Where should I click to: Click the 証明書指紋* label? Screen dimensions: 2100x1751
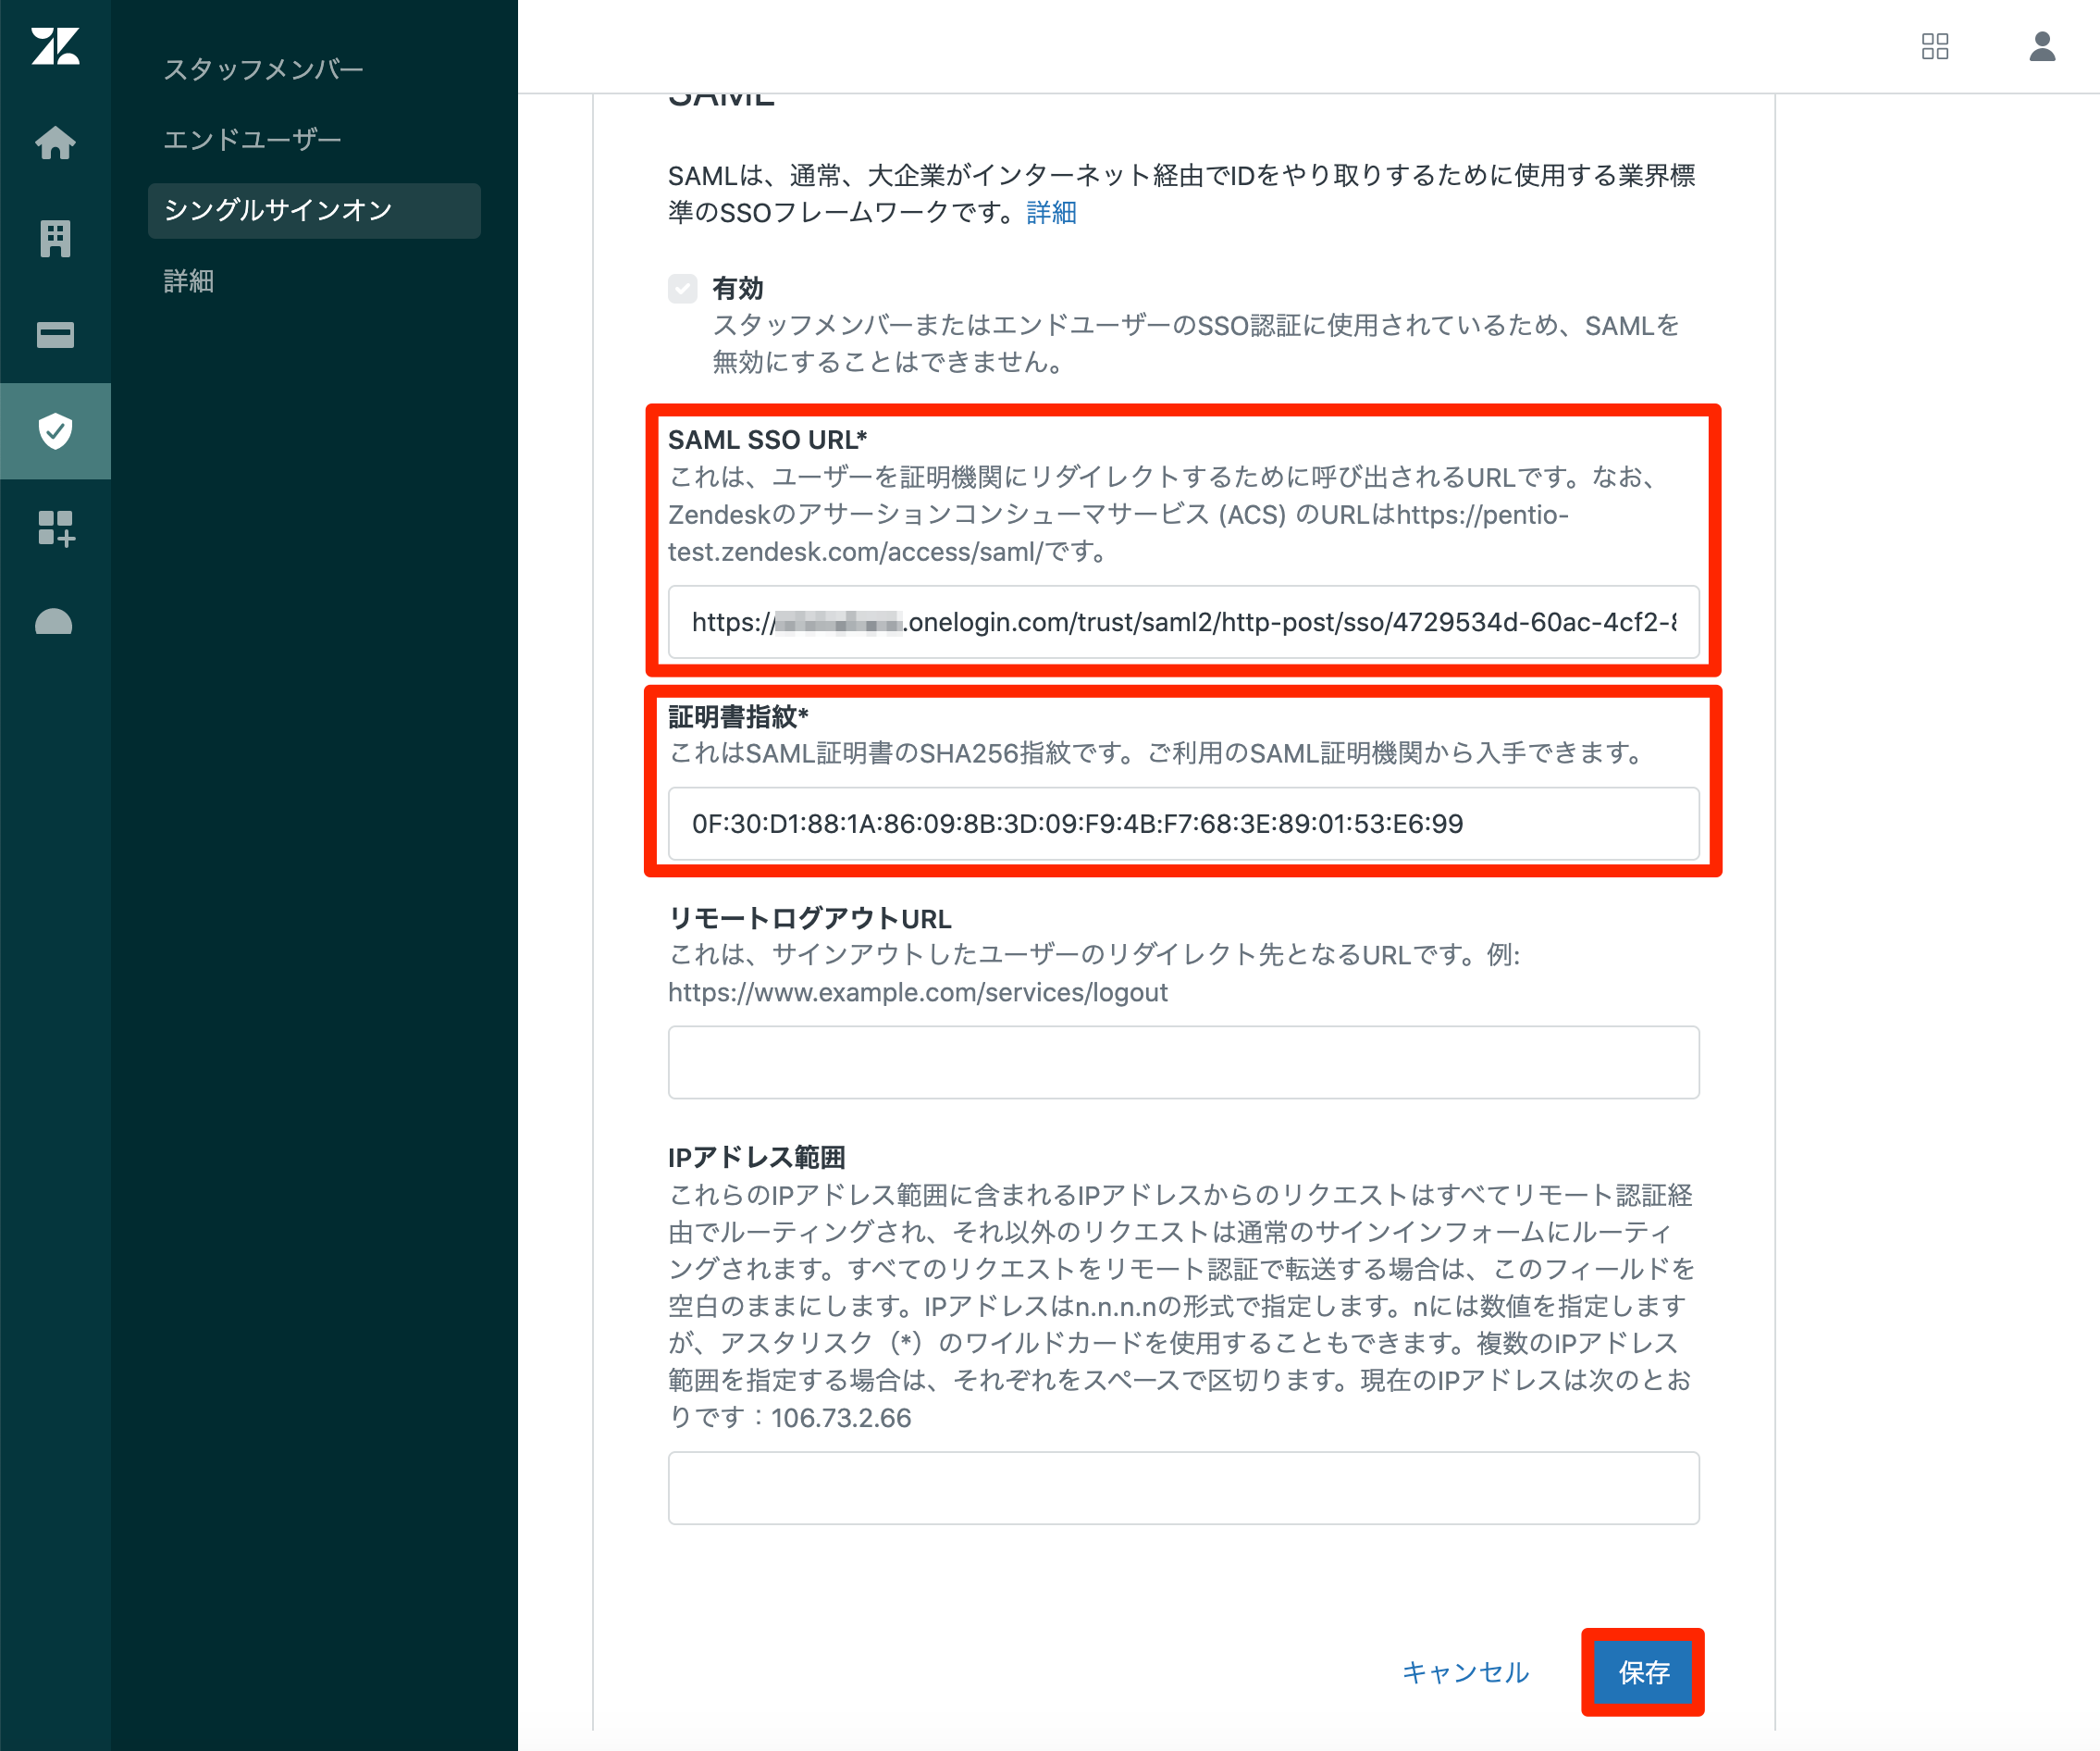738,716
